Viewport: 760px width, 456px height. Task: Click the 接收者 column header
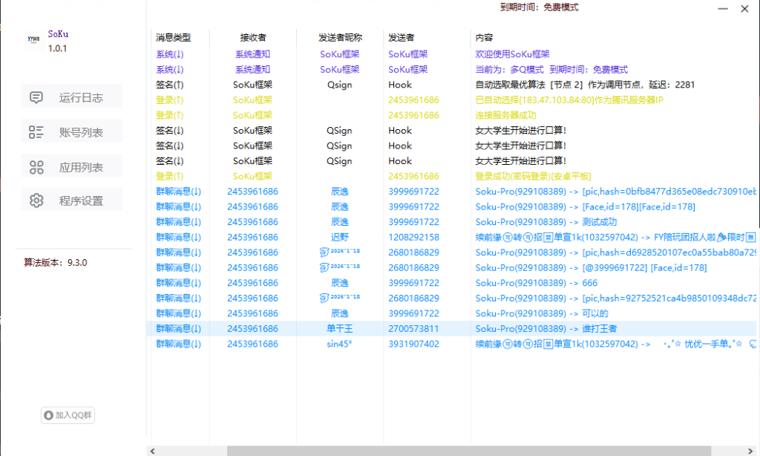click(253, 37)
